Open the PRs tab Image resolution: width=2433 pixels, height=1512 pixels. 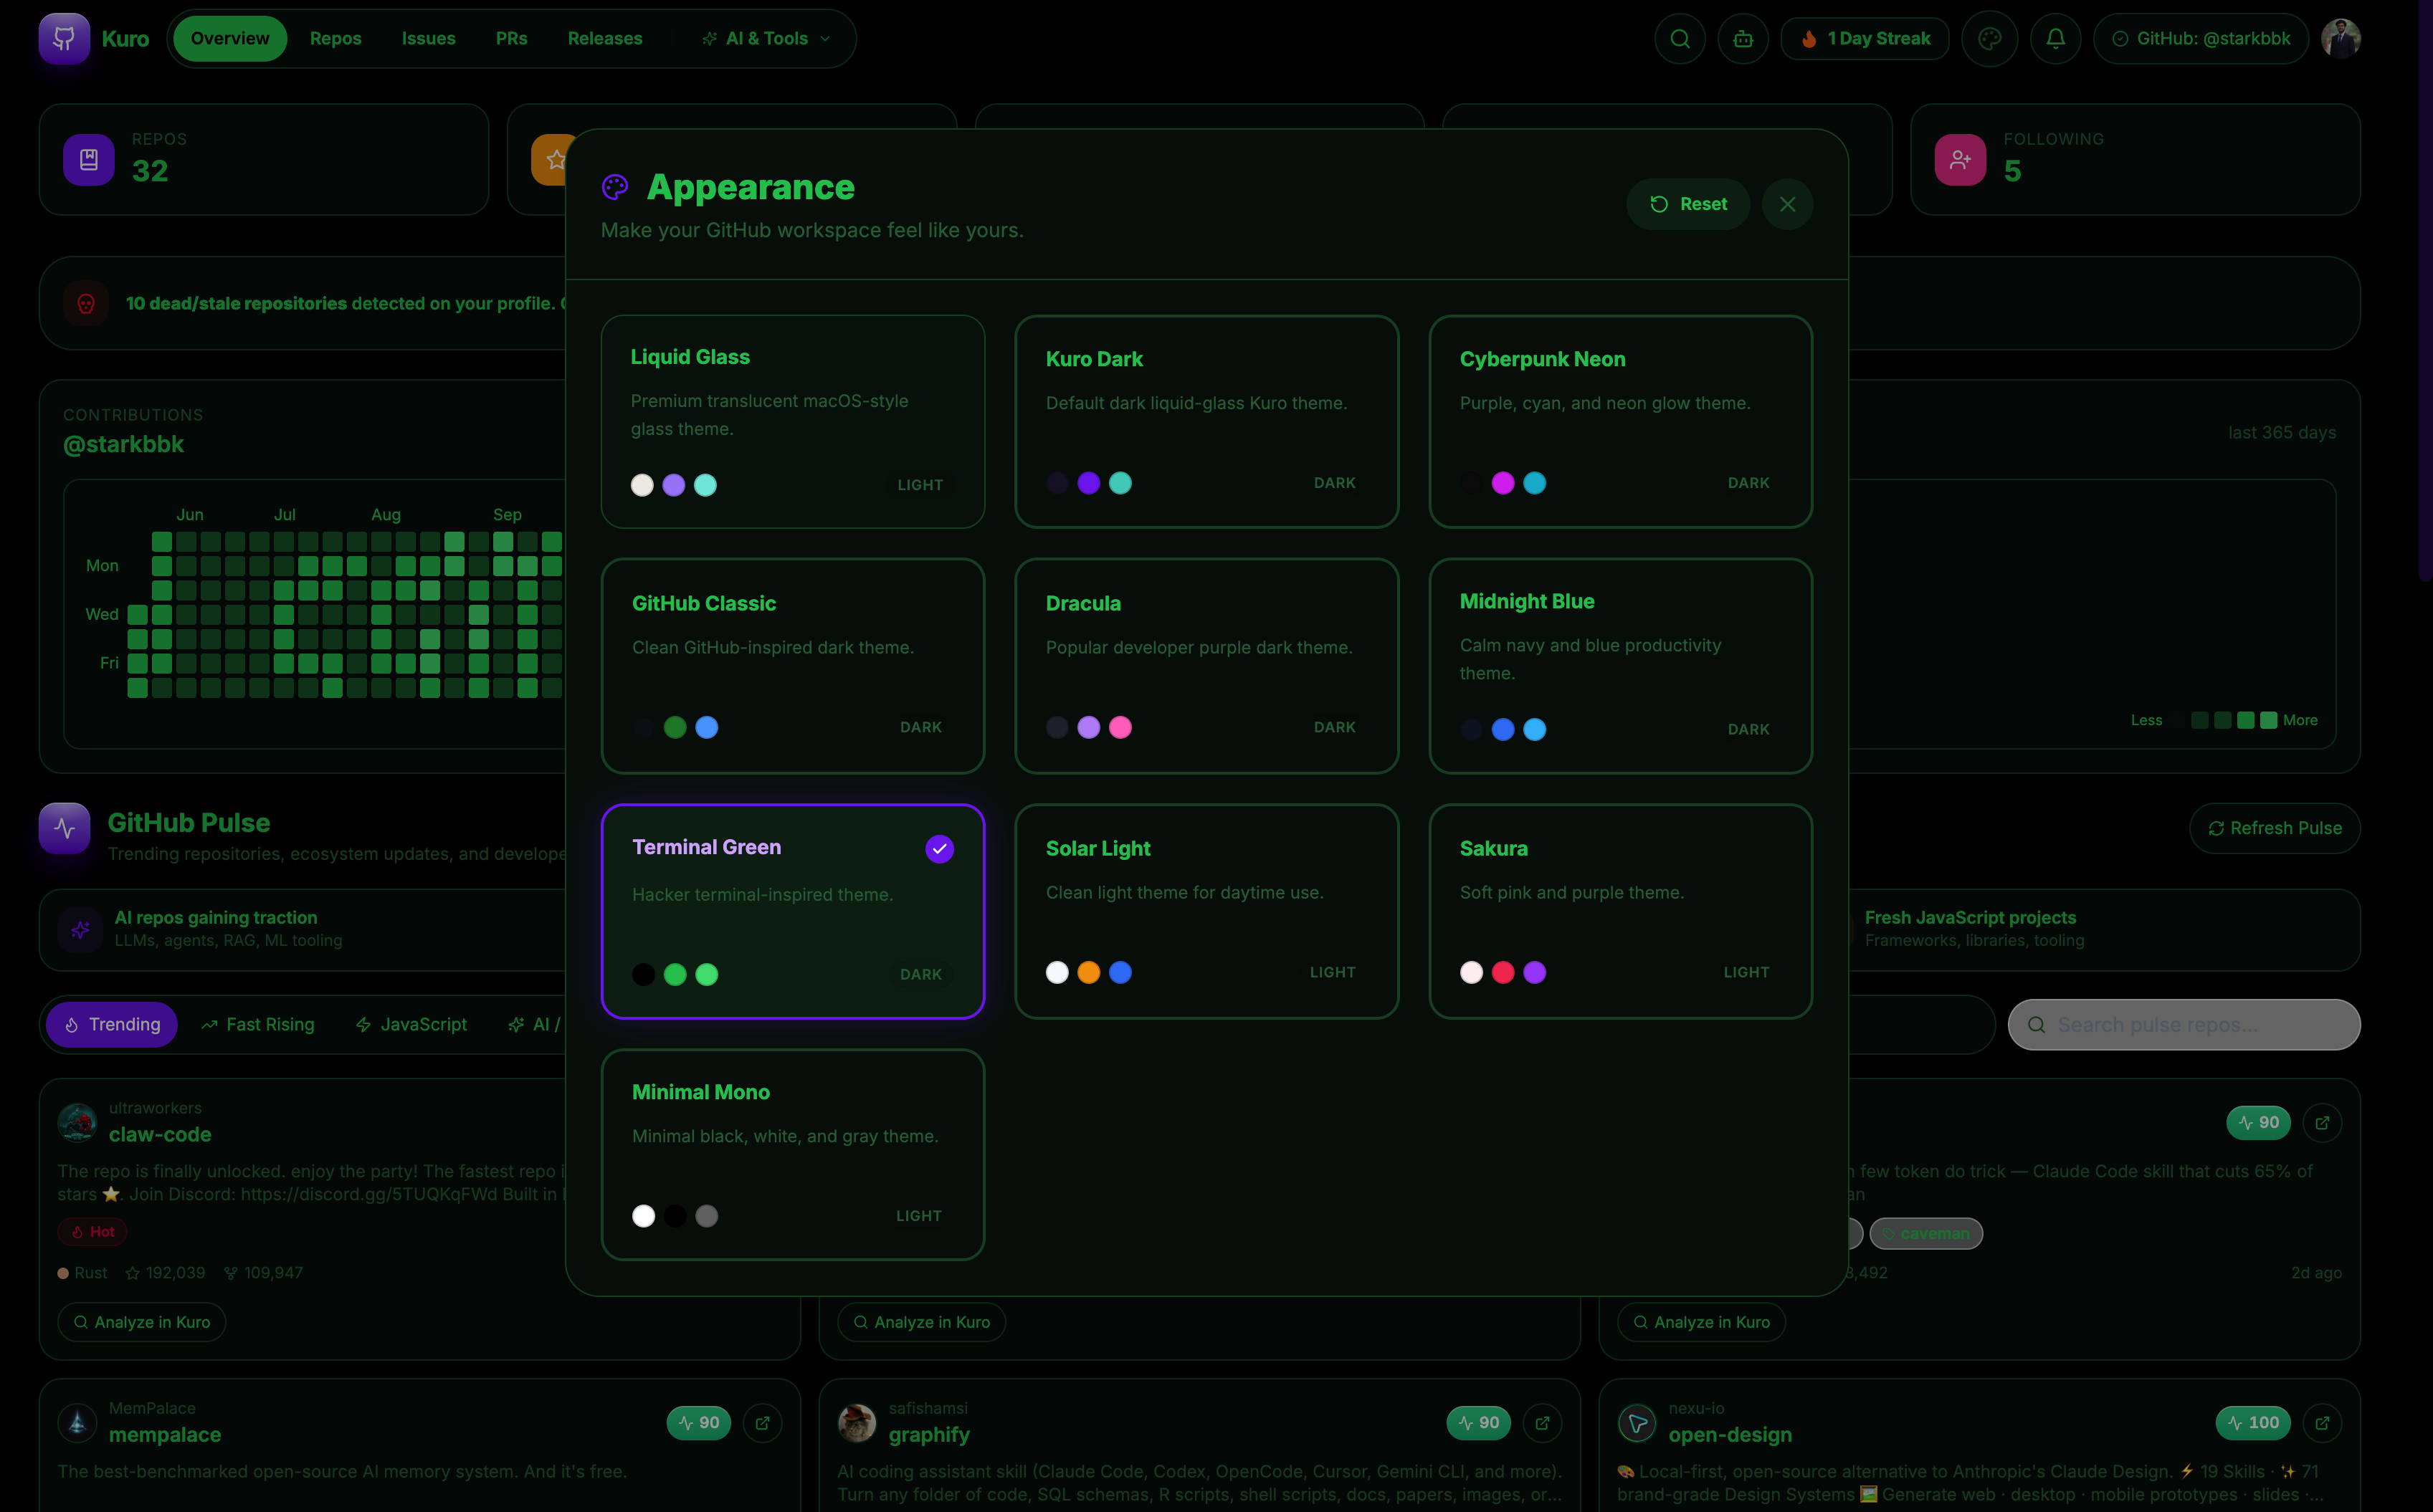pos(511,39)
